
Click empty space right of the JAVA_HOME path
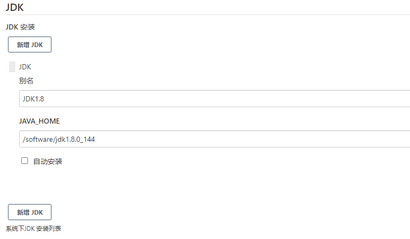click(259, 139)
